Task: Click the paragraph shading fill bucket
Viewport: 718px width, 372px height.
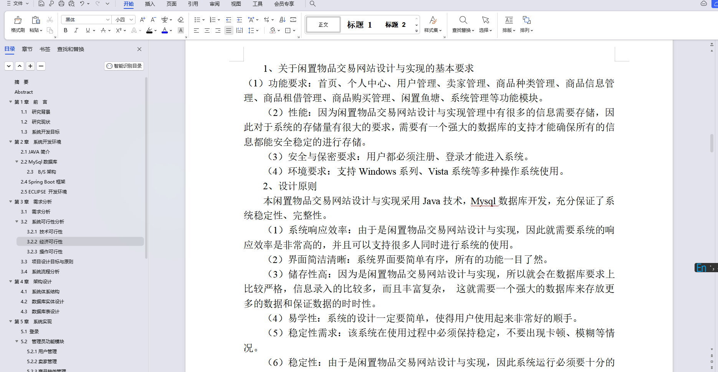Action: pyautogui.click(x=272, y=30)
